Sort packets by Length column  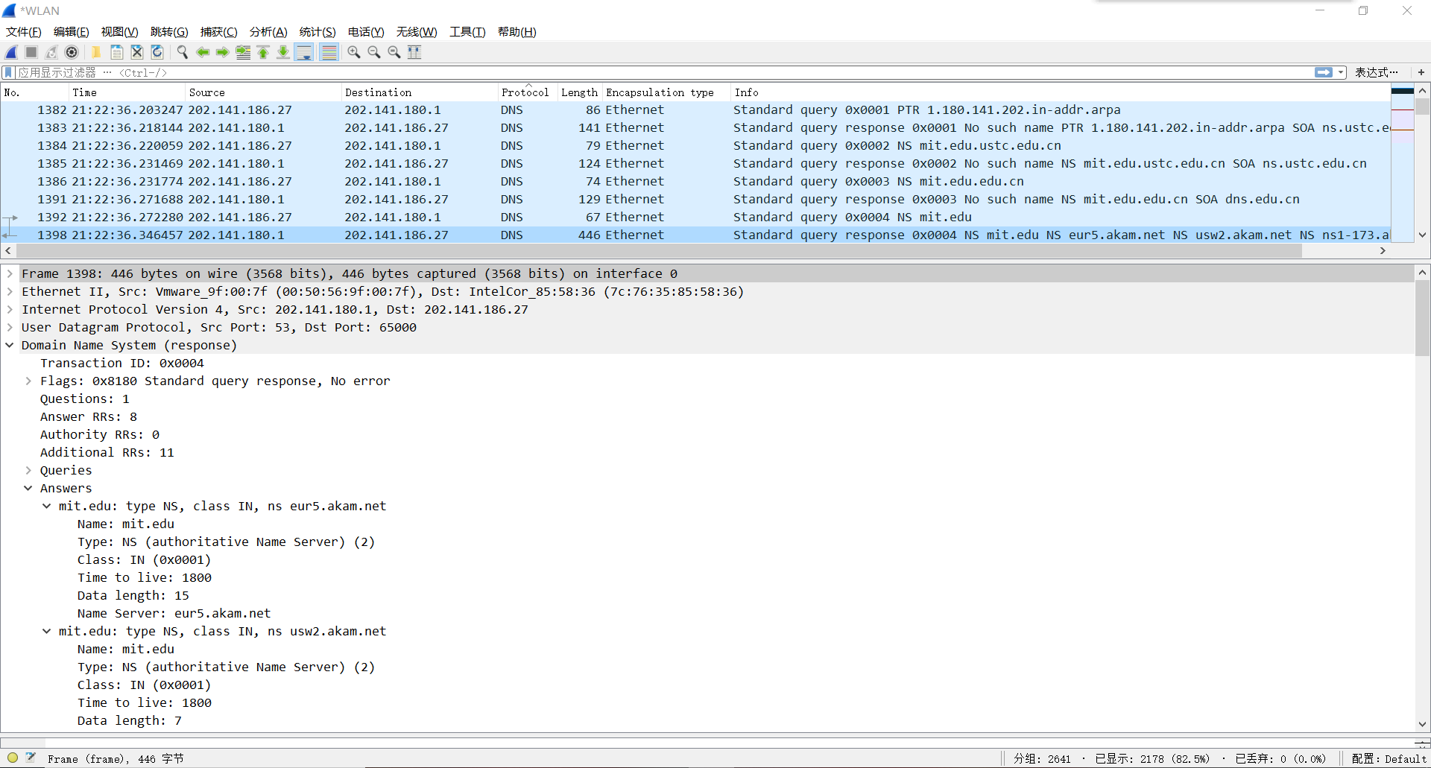pyautogui.click(x=579, y=92)
